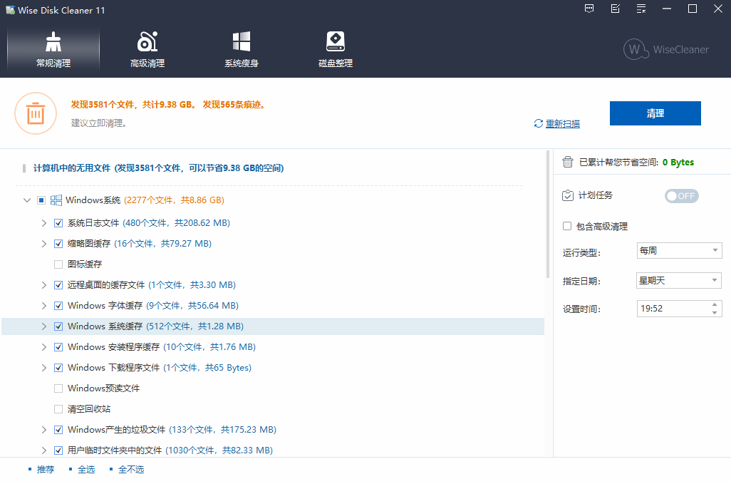
Task: Switch to the 常规清理 broom icon
Action: point(53,41)
